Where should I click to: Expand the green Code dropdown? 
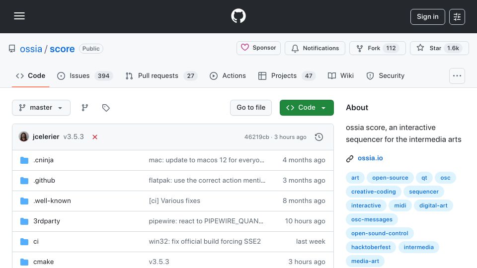pyautogui.click(x=307, y=108)
